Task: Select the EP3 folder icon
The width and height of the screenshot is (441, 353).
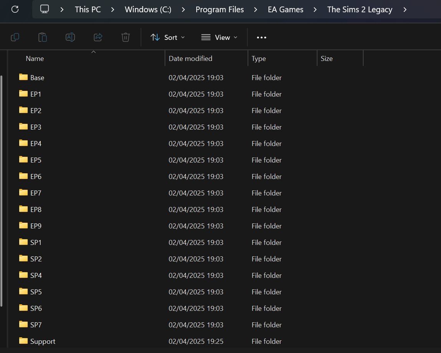Action: click(23, 126)
